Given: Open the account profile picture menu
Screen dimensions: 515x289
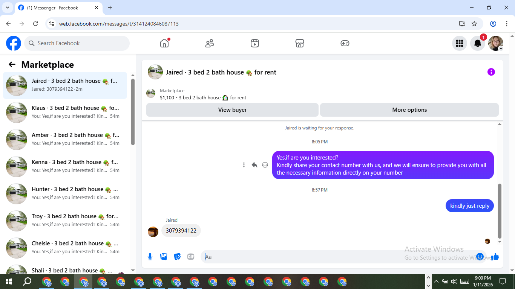Looking at the screenshot, I should (496, 43).
